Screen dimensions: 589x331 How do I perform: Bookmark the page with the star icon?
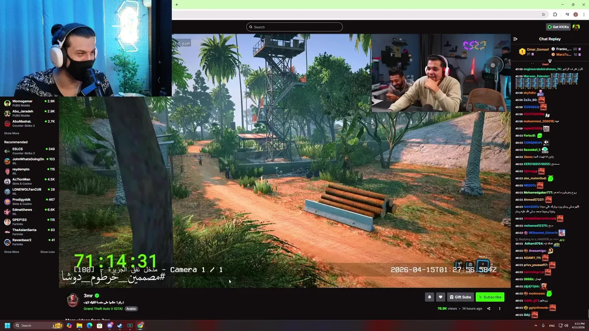(543, 14)
